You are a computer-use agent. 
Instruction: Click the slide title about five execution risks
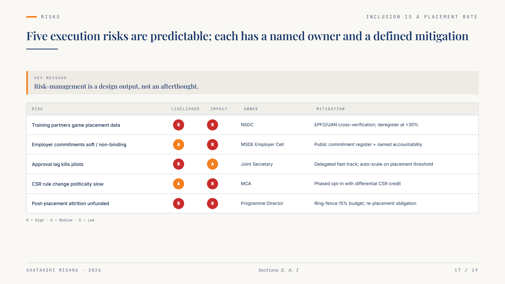coord(247,36)
